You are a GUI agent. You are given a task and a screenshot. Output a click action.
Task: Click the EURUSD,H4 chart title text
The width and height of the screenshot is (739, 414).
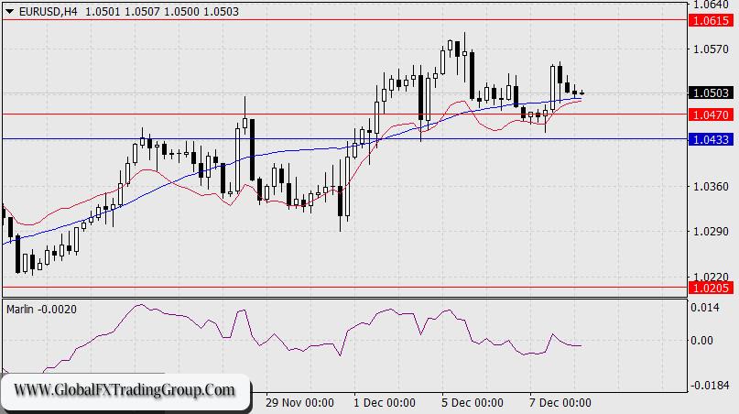[x=48, y=12]
